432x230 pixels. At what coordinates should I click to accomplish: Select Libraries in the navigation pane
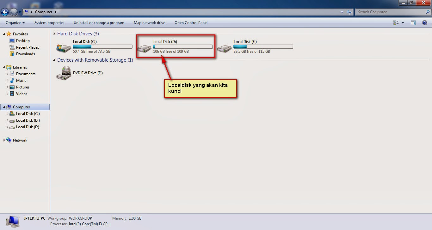(x=20, y=67)
